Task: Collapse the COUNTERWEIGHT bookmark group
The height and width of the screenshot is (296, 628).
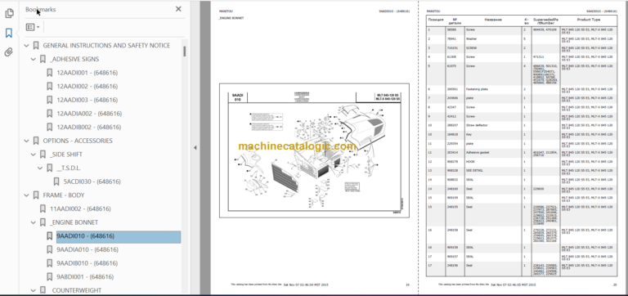Action: click(x=34, y=290)
